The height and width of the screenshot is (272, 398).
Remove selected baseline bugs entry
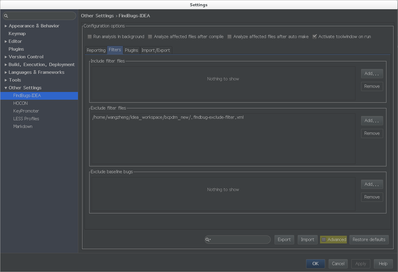(x=372, y=197)
